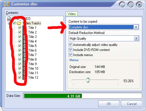The image size is (146, 111).
Task: Toggle Automatically adjust video quality
Action: [70, 45]
